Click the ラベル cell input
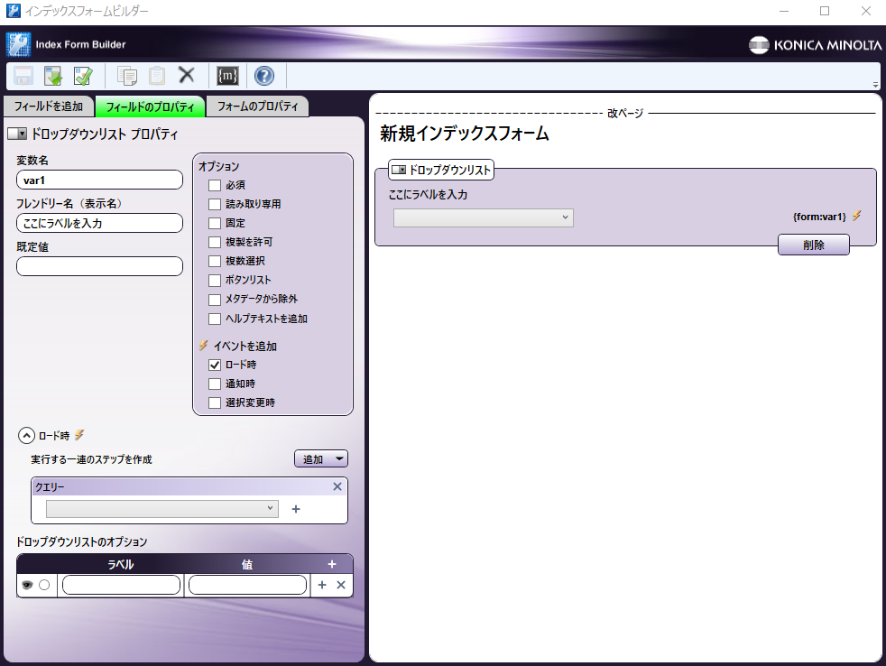 [x=122, y=585]
